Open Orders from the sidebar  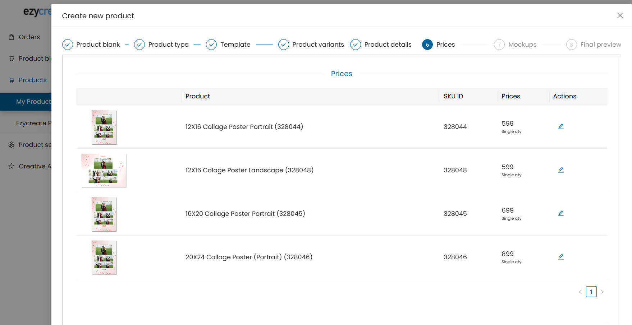click(29, 37)
